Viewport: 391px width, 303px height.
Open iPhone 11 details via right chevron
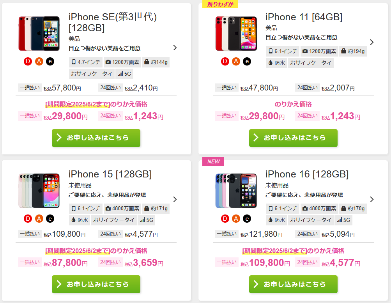[372, 42]
